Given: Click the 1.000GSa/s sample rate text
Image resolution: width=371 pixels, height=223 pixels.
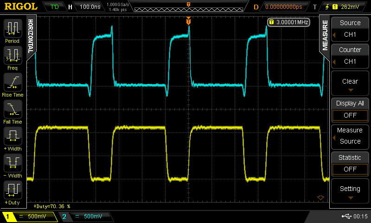Looking at the screenshot, I should click(118, 5).
